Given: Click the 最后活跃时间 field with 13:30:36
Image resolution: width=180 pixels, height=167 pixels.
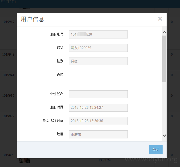Looking at the screenshot, I should point(98,121).
